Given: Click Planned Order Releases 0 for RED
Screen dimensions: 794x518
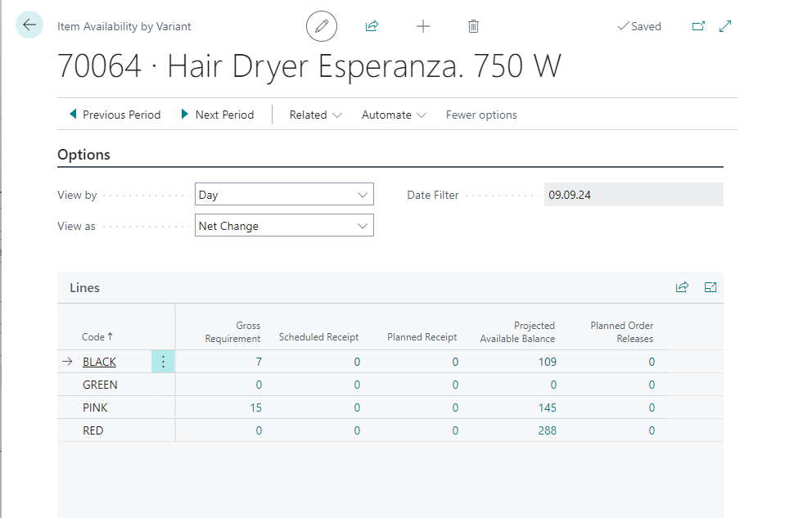Looking at the screenshot, I should coord(652,430).
